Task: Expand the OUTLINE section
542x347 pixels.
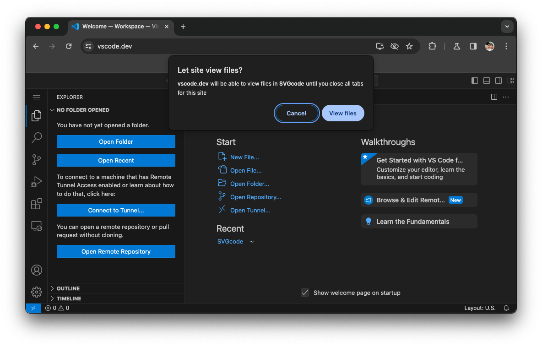Action: [x=69, y=288]
